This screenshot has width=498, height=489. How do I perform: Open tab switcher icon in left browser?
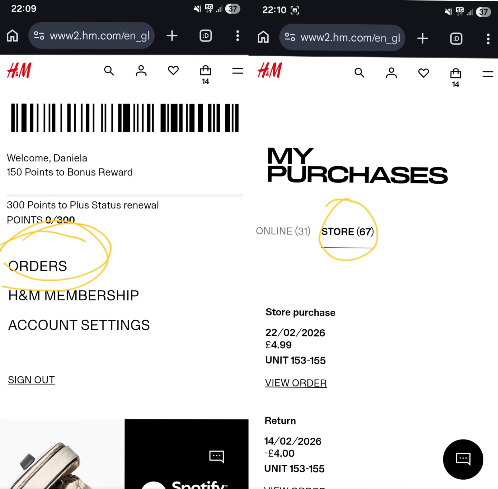pos(206,36)
